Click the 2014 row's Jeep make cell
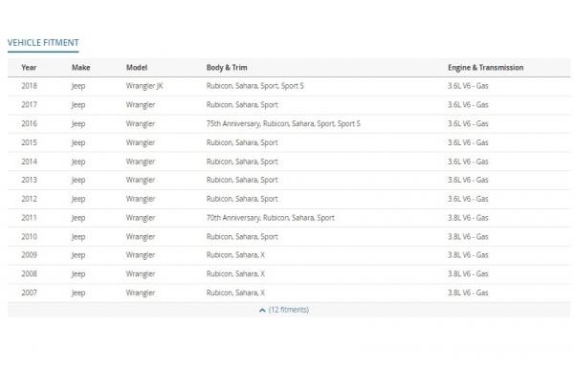The width and height of the screenshot is (574, 367). 78,162
